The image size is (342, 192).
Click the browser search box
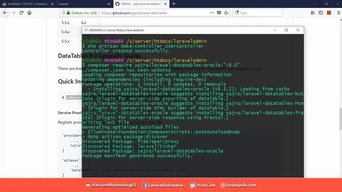(258, 13)
